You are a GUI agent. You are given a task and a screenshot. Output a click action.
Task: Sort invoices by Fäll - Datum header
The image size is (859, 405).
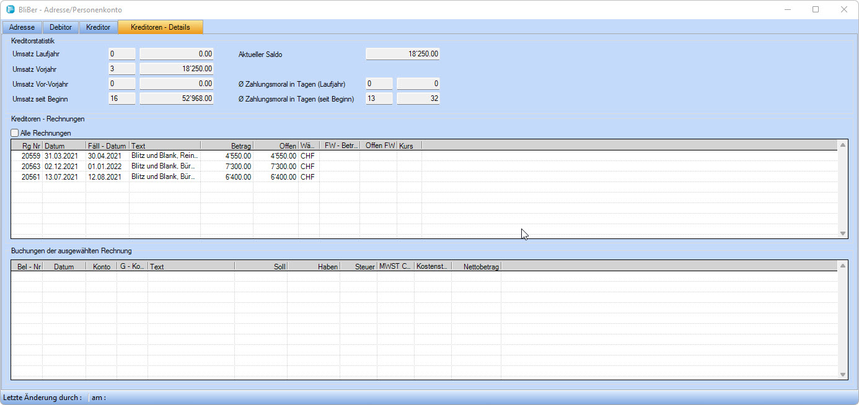(107, 146)
